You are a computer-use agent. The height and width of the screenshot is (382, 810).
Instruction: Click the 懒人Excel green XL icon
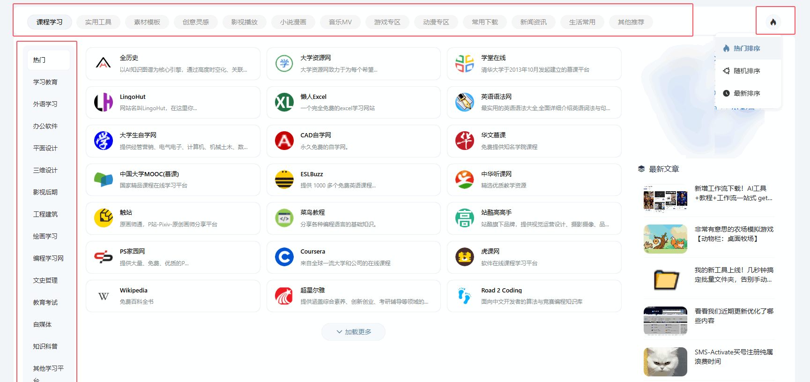point(284,102)
